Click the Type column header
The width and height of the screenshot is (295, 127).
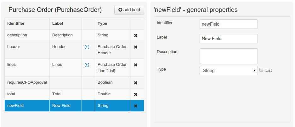(102, 24)
